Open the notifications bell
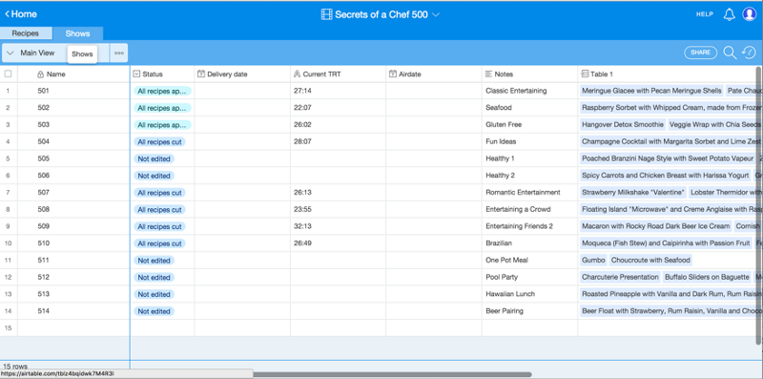This screenshot has height=379, width=763. coord(729,14)
